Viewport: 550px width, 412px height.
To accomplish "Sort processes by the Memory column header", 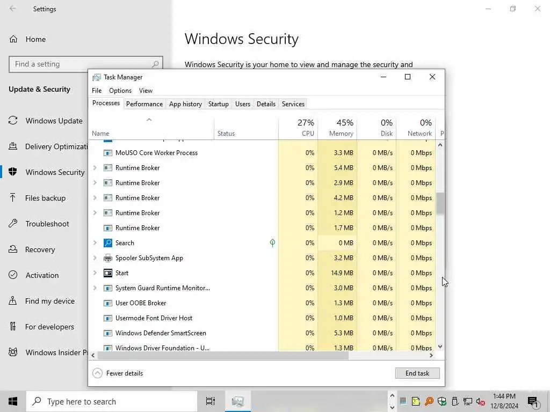I will click(337, 128).
